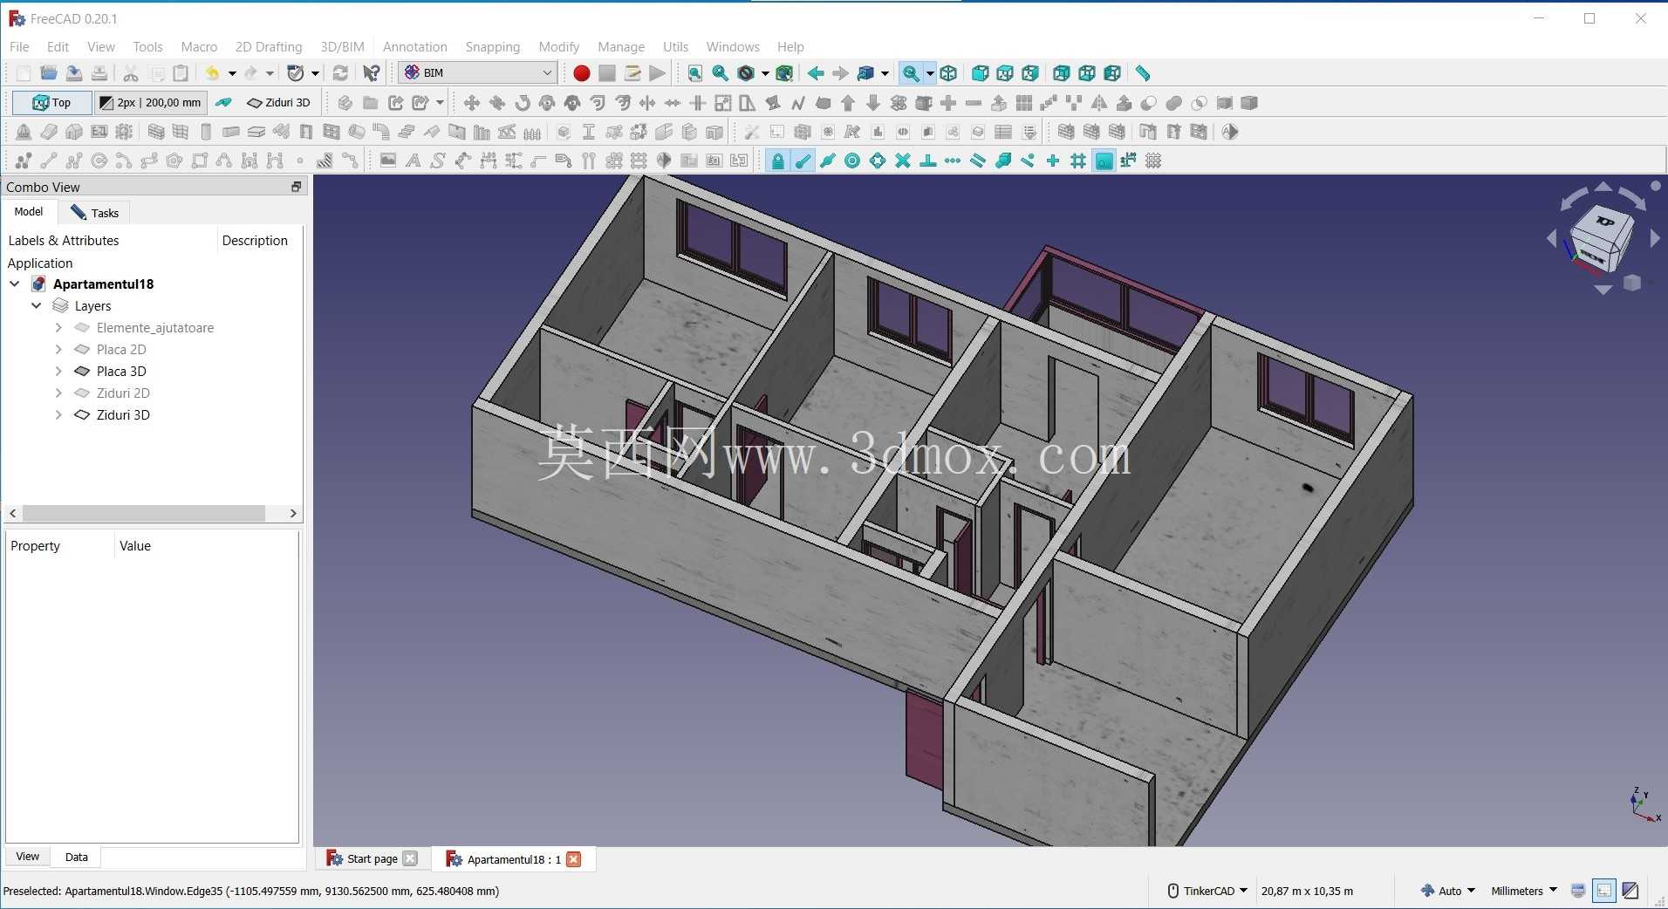
Task: Open the measure distance ruler tool
Action: [1143, 73]
